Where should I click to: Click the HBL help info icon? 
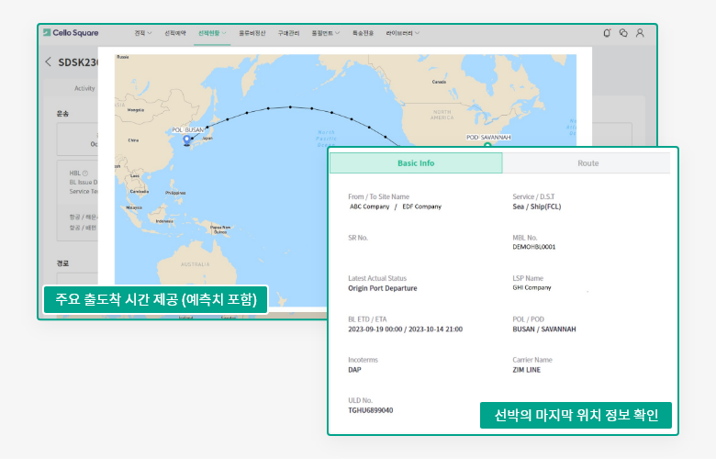coord(85,173)
